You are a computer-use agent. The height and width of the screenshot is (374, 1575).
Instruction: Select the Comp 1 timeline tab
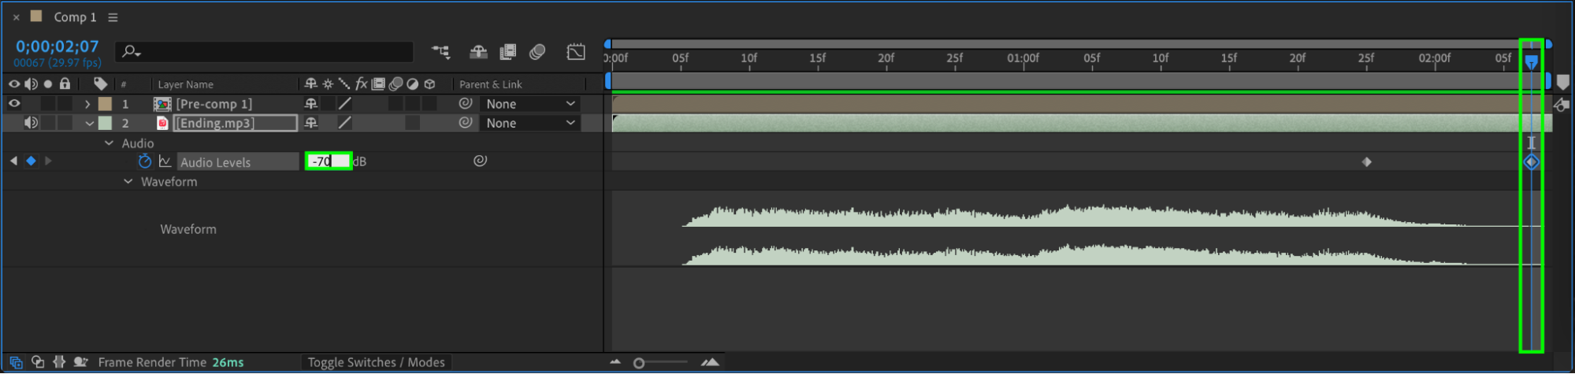click(x=75, y=17)
